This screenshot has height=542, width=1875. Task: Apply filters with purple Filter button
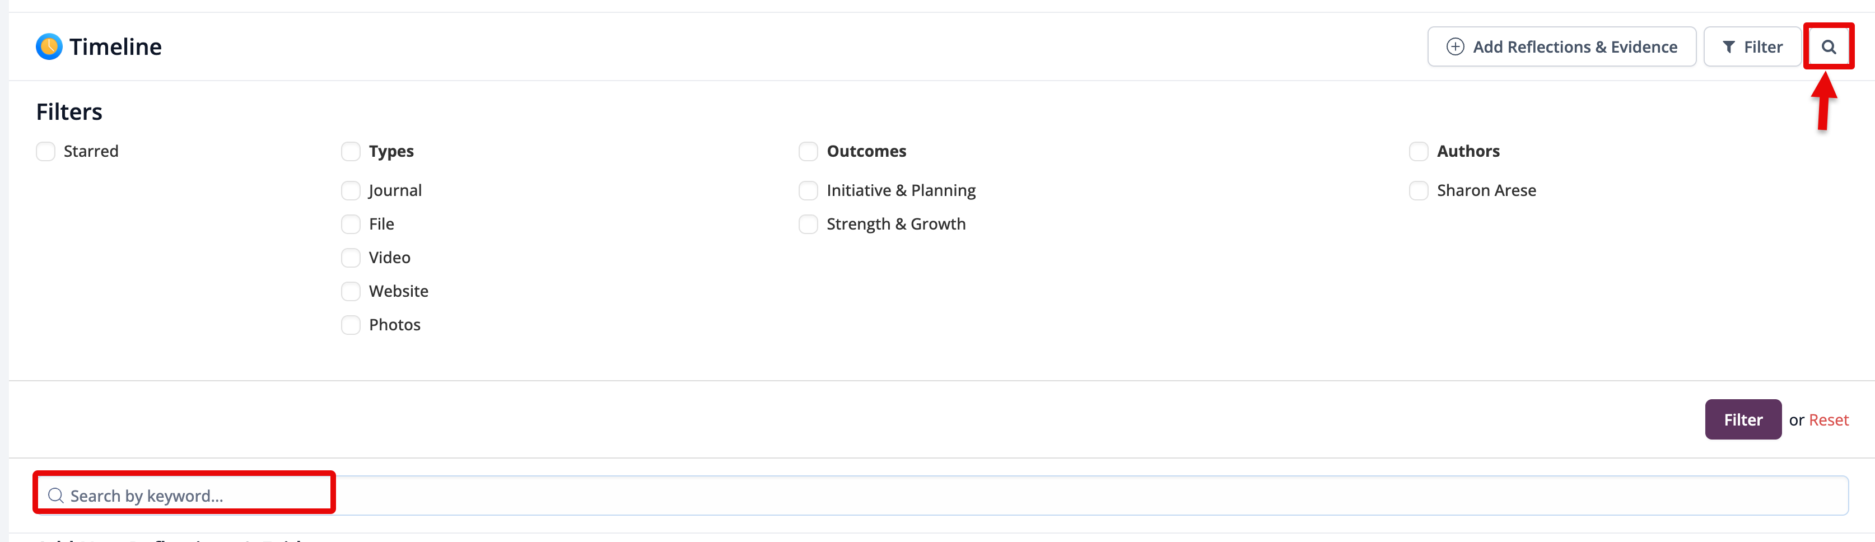coord(1742,420)
